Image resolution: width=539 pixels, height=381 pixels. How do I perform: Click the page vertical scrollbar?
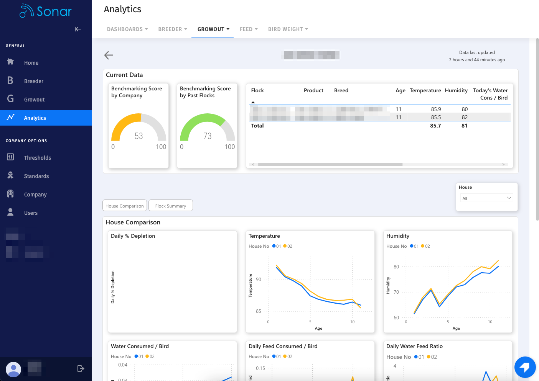pyautogui.click(x=537, y=129)
